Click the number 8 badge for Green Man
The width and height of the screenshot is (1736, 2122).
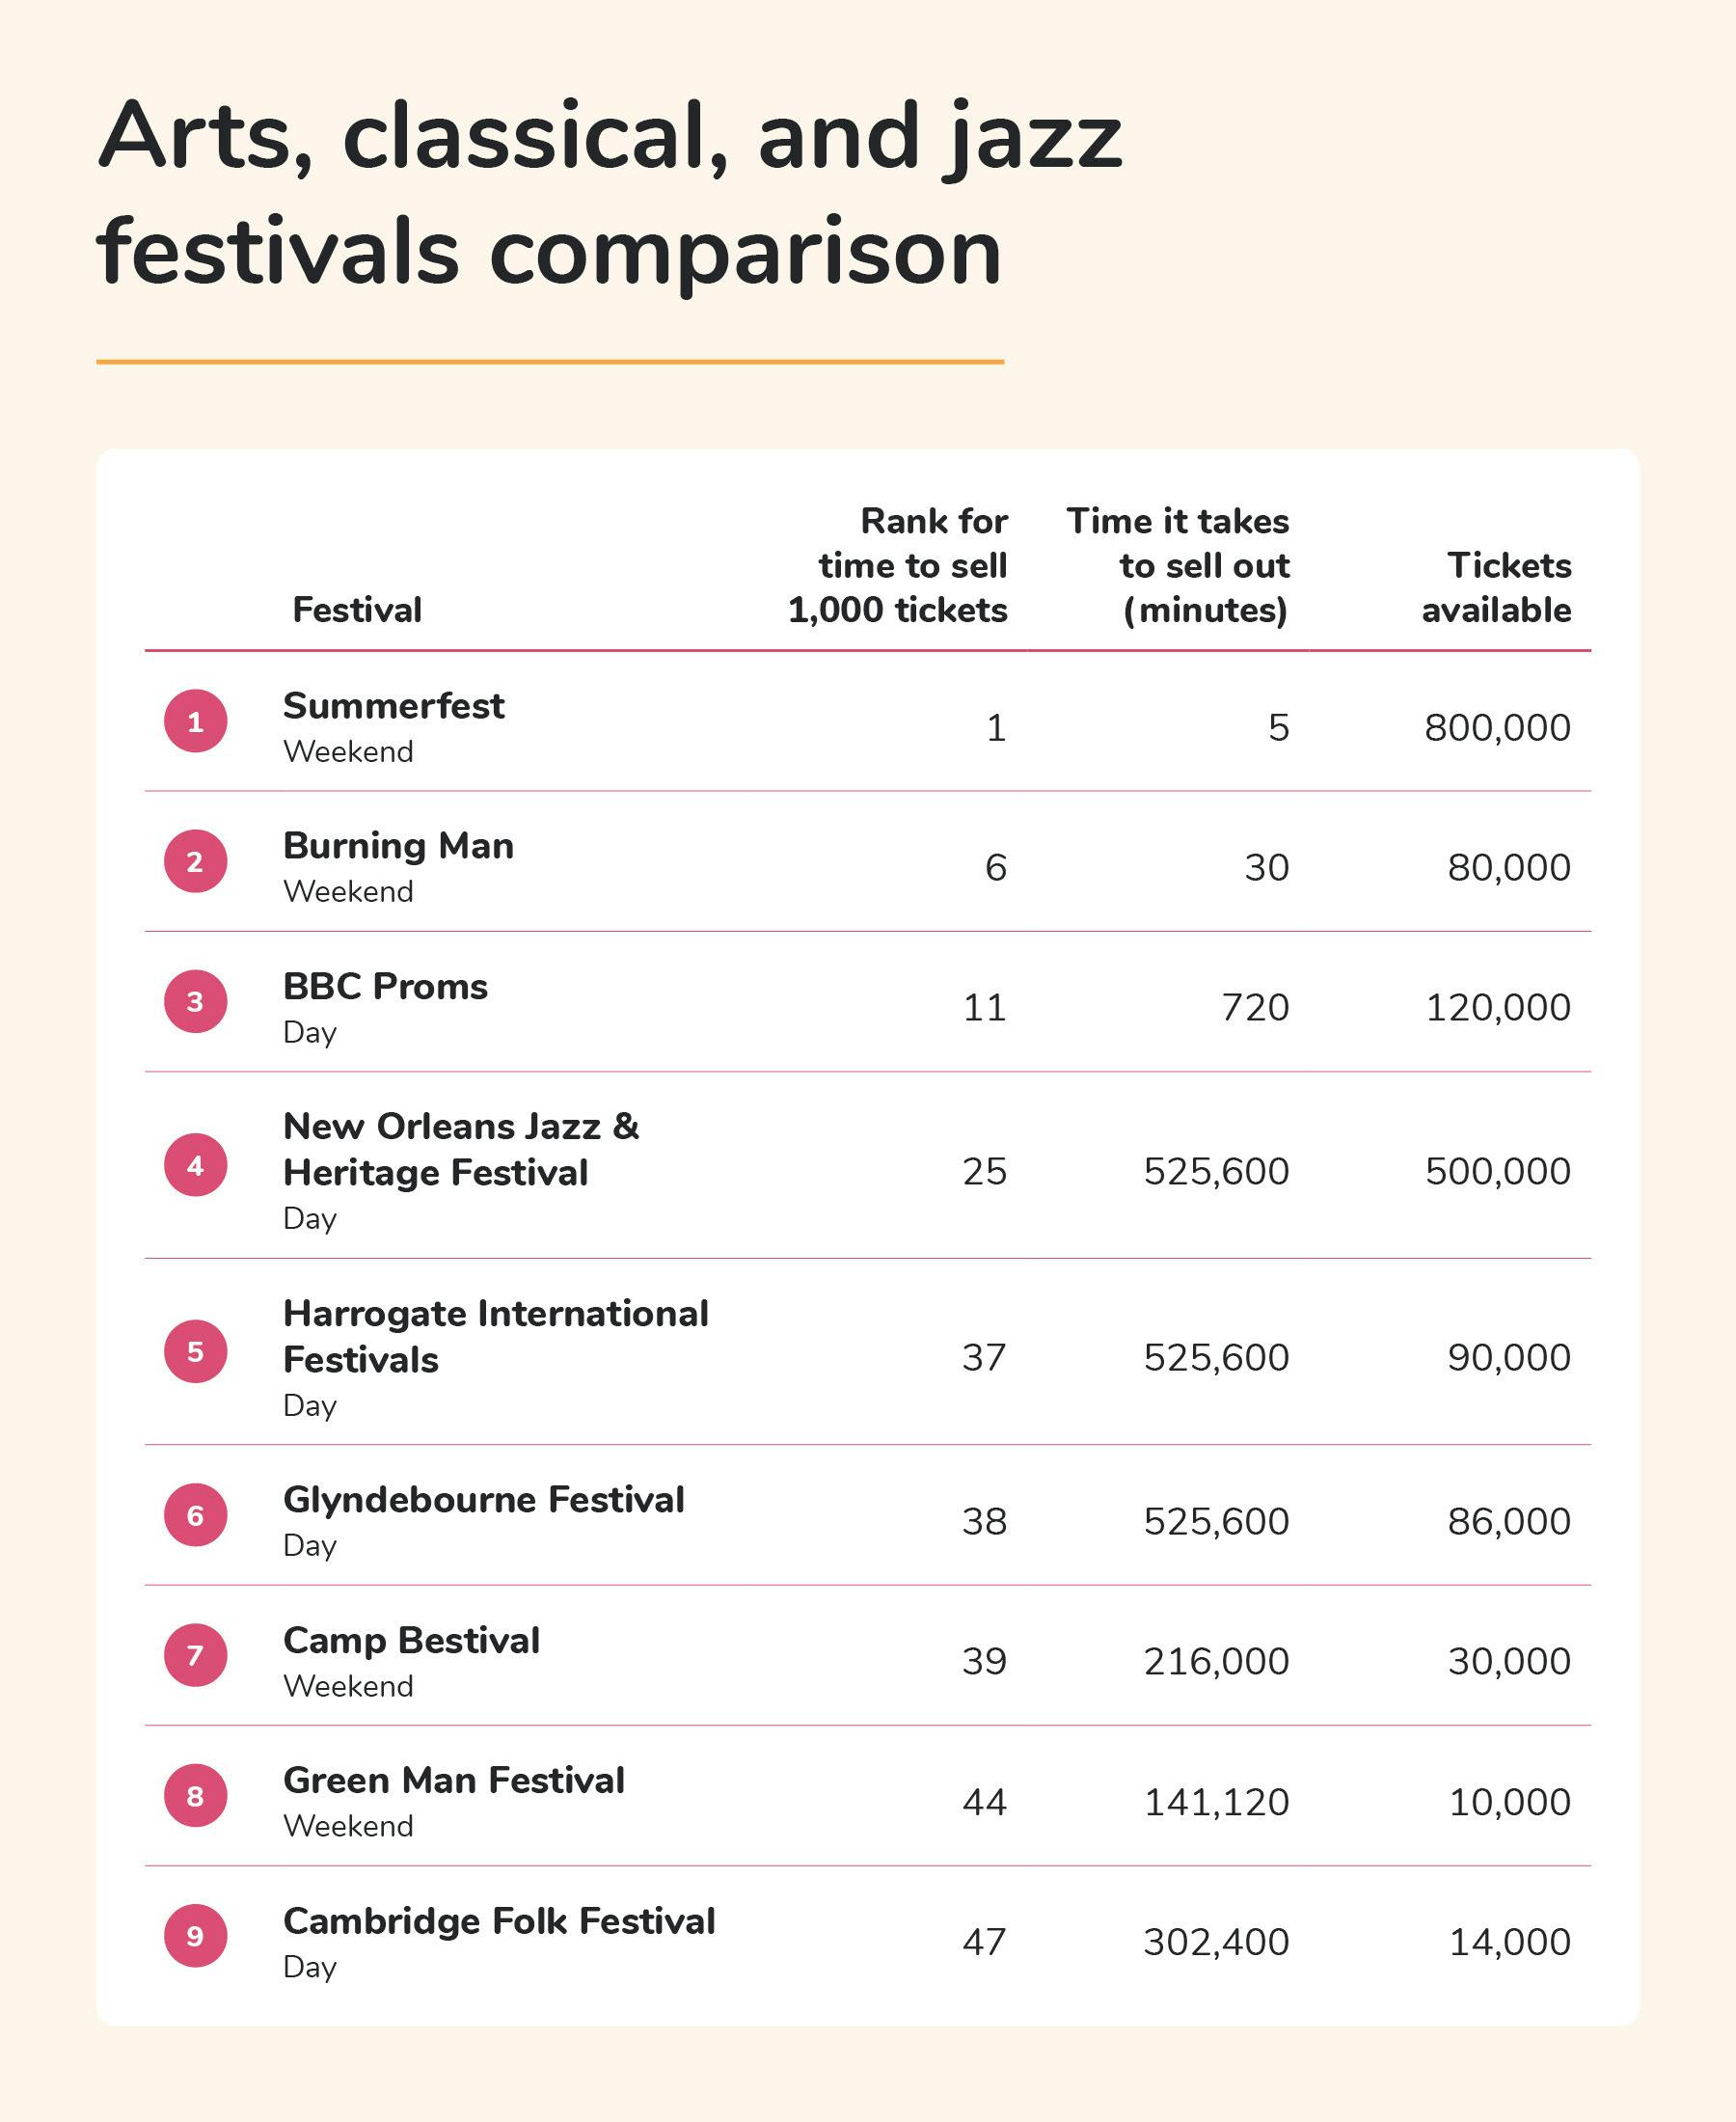pyautogui.click(x=195, y=1795)
